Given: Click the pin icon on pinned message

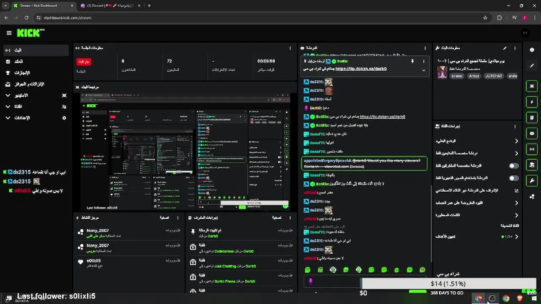Looking at the screenshot, I should point(412,61).
